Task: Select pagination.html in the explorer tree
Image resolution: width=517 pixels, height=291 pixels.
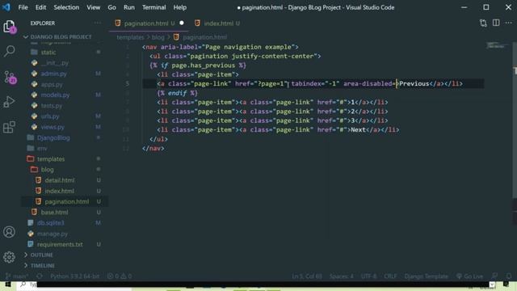Action: click(x=66, y=201)
